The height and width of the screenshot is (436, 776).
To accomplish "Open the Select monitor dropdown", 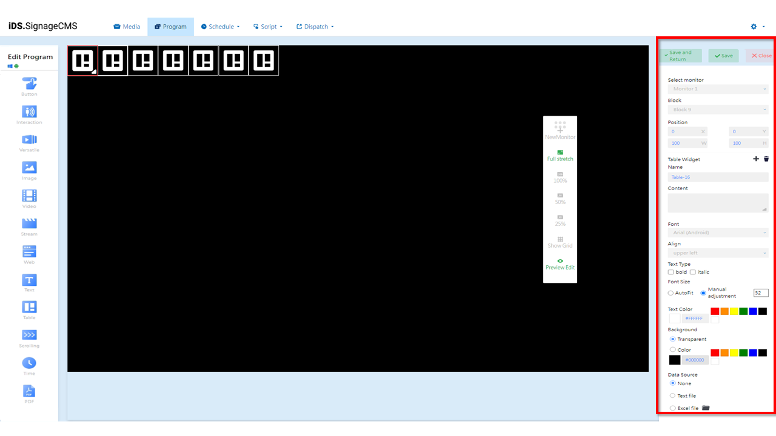I will (x=718, y=88).
